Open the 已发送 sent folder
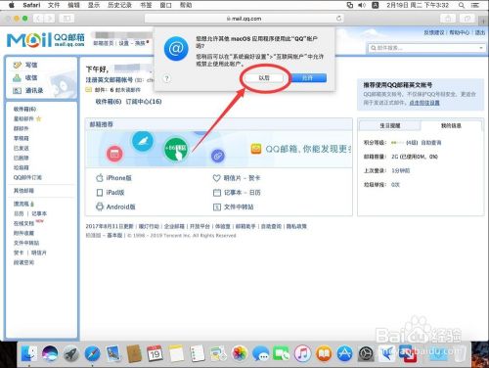This screenshot has height=368, width=489. click(x=22, y=148)
